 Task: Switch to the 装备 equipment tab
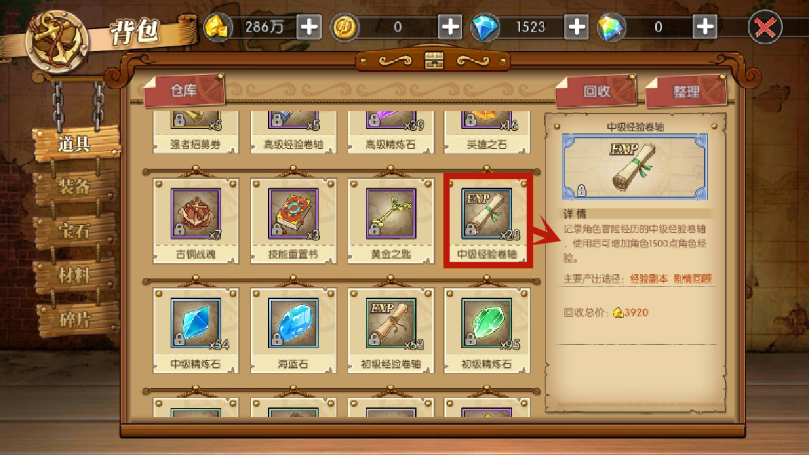click(76, 186)
